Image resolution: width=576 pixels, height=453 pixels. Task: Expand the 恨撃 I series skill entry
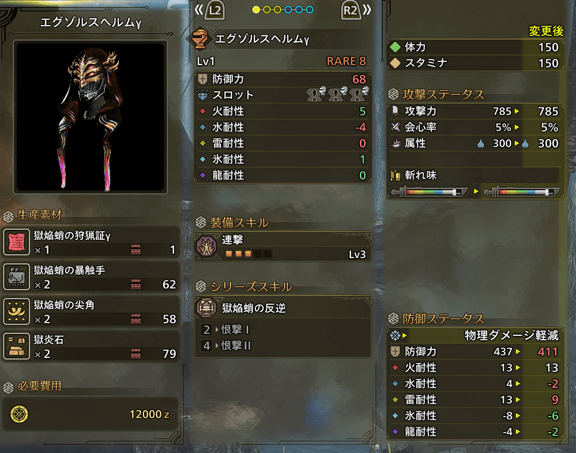pos(225,330)
